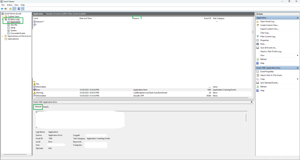Click Filter Current Log funnel icon

pos(258,36)
